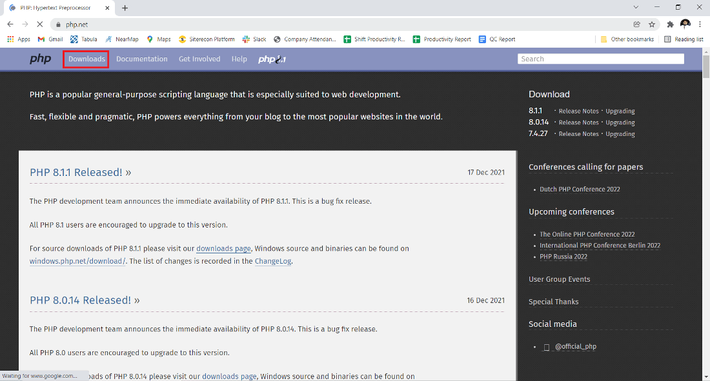Image resolution: width=710 pixels, height=381 pixels.
Task: Bookmark this page with the star icon
Action: [x=652, y=24]
